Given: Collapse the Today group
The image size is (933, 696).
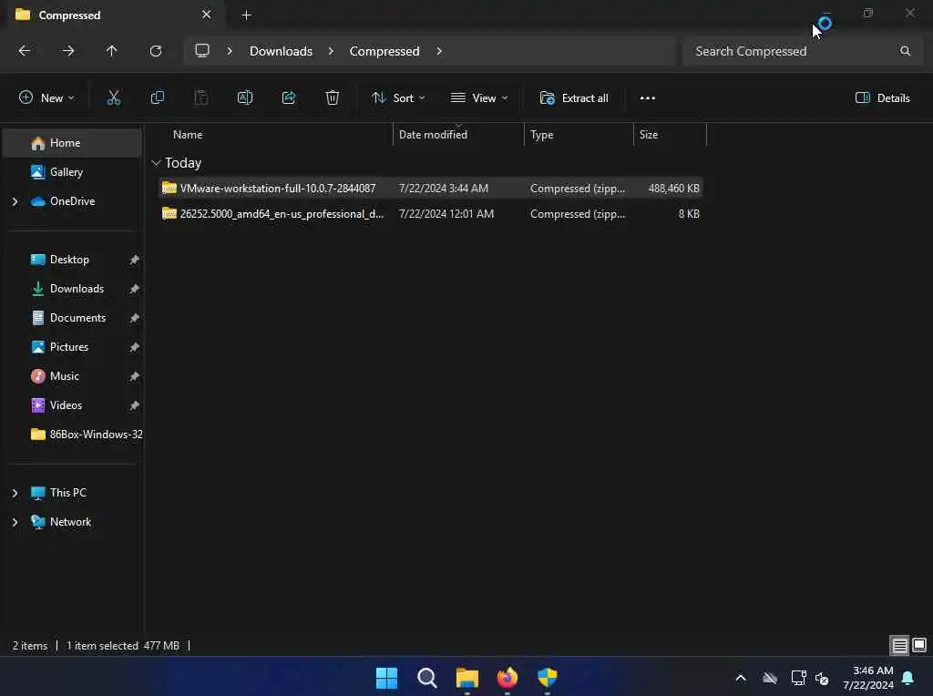Looking at the screenshot, I should click(156, 163).
